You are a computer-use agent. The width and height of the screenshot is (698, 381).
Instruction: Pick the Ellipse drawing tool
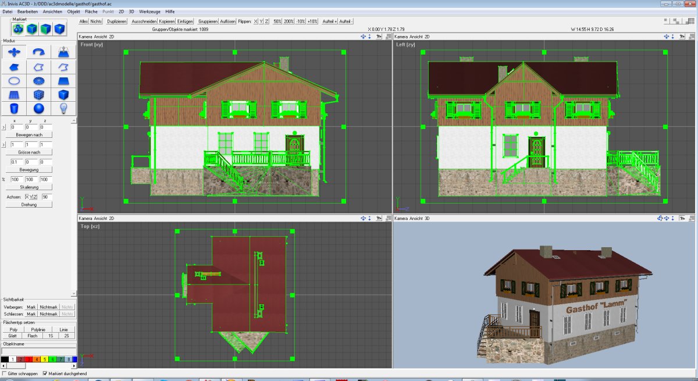tap(13, 80)
